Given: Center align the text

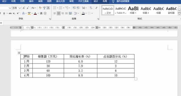Looking at the screenshot, I should coord(59,13).
